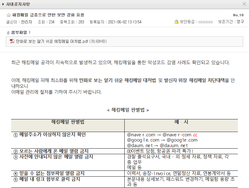Click the table column header 예 시

pyautogui.click(x=181, y=122)
